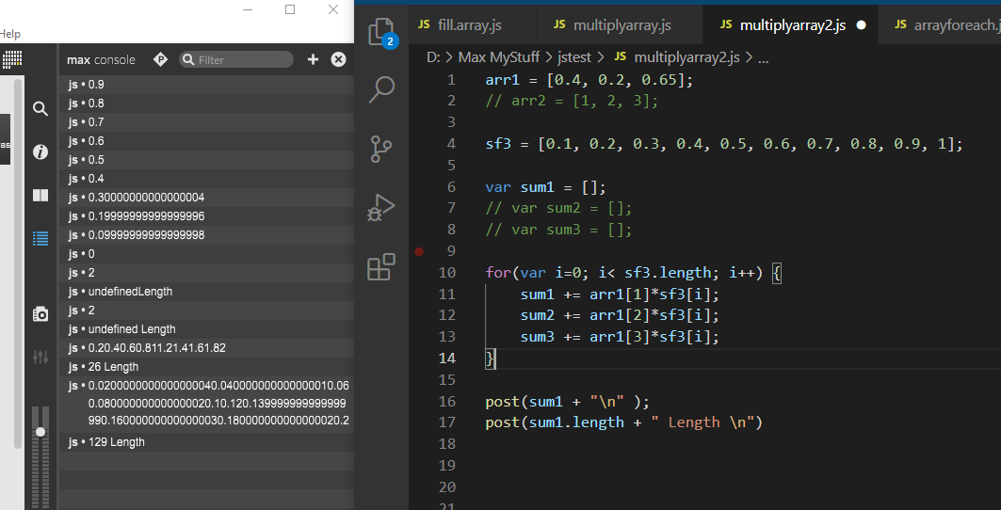Open Max inspector info icon

40,151
